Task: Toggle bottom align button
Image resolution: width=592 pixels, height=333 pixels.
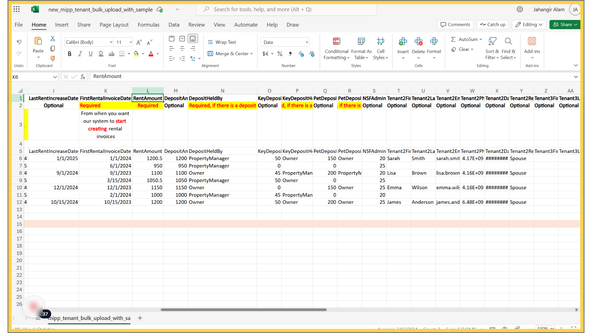Action: click(x=193, y=39)
